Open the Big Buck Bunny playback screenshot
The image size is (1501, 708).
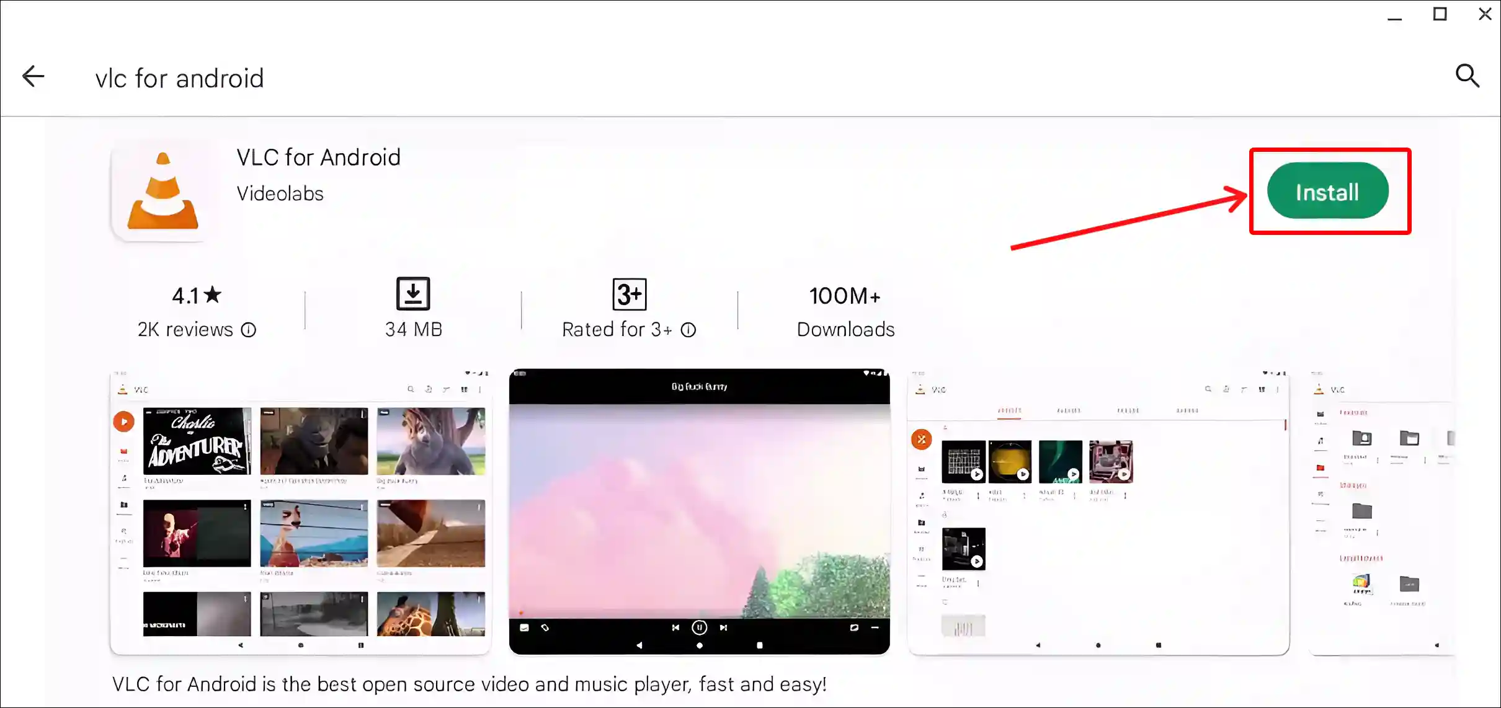coord(699,512)
